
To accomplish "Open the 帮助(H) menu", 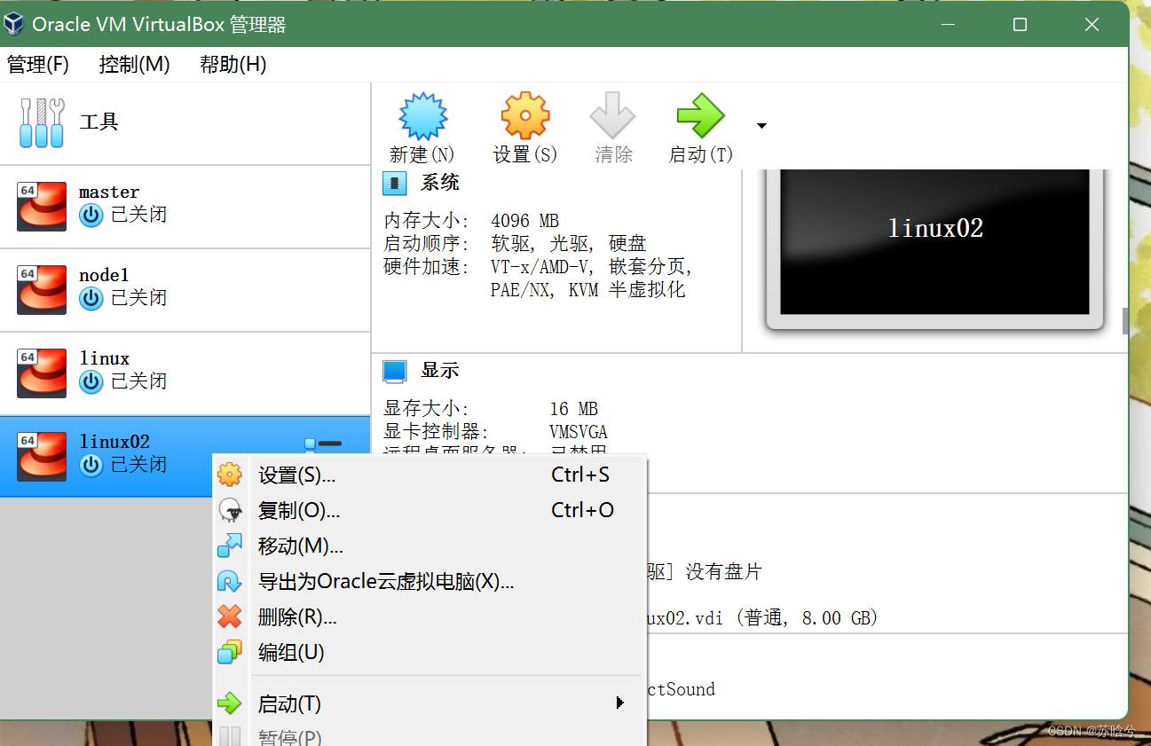I will [x=233, y=64].
